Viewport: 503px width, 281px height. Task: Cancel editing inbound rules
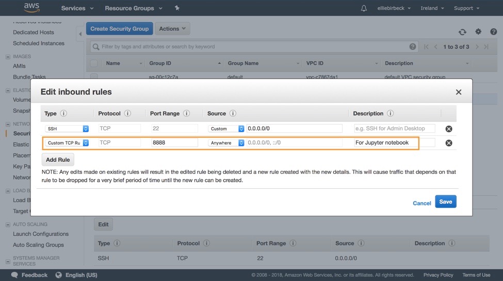(x=422, y=203)
